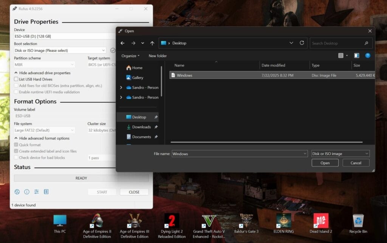Click the navigation pane vertical scrollbar
Viewport: 387px width, 243px height.
tap(161, 81)
